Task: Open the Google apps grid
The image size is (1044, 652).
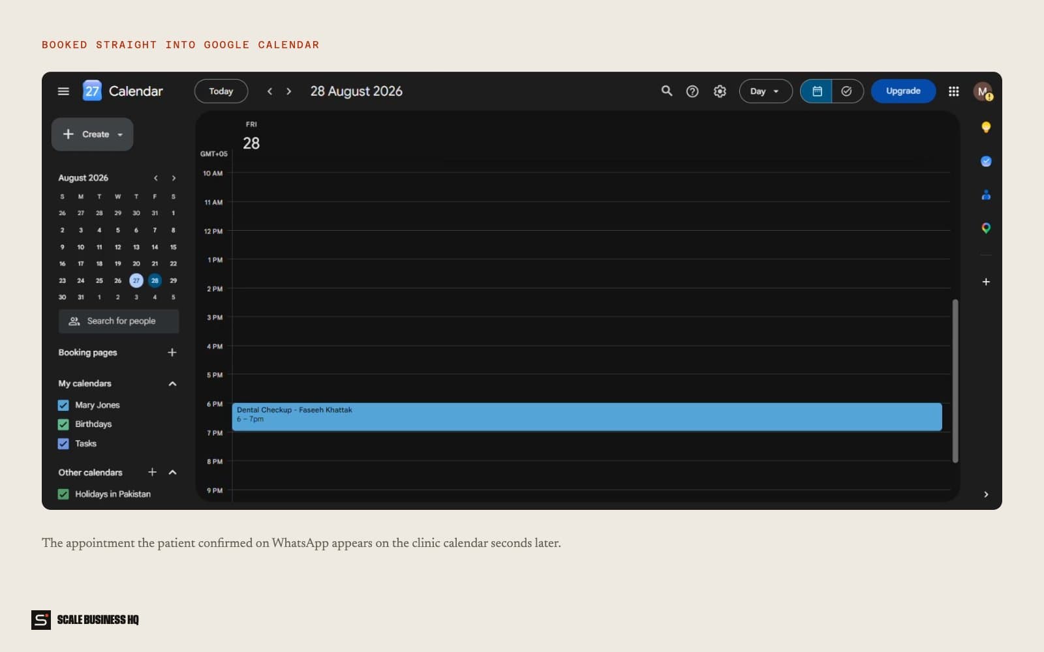Action: click(x=953, y=91)
